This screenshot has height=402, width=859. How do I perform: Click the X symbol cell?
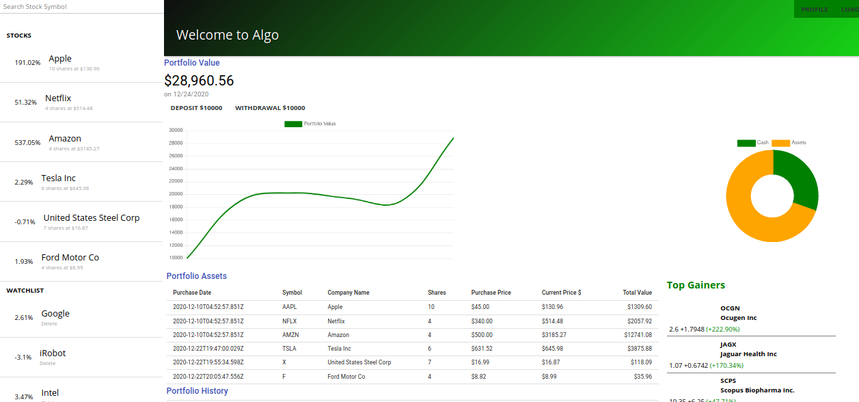[x=284, y=362]
